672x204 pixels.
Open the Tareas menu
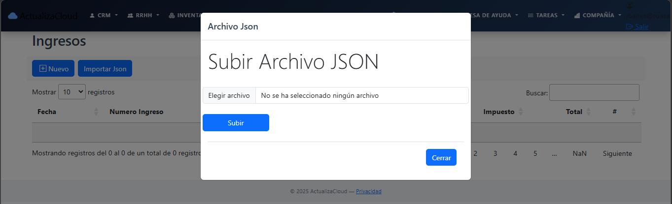click(x=546, y=15)
